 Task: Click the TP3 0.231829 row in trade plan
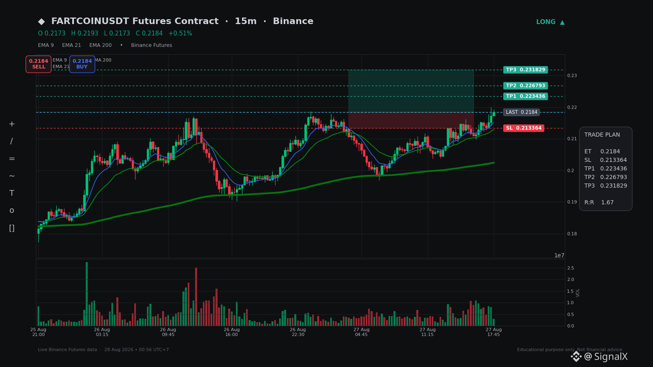coord(606,186)
